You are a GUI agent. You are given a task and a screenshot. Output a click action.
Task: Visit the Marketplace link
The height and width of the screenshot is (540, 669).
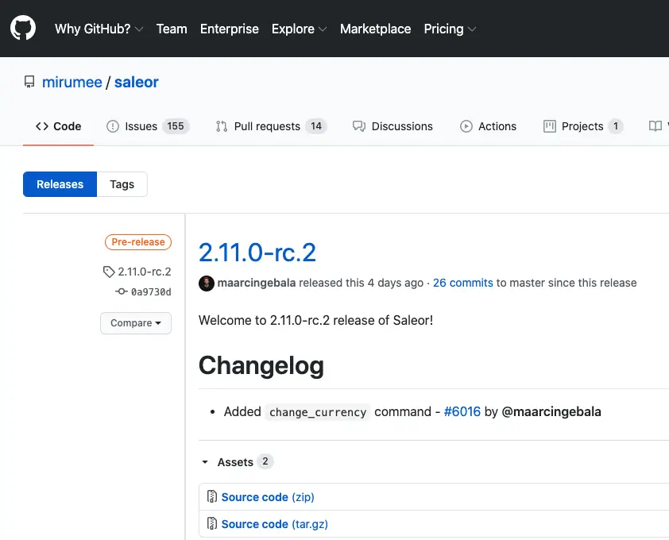coord(376,29)
